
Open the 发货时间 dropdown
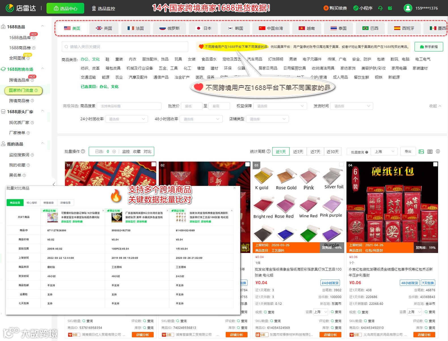pos(352,106)
